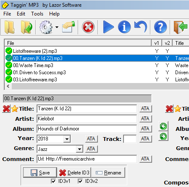189x187 pixels.
Task: Click the star icon in right tag panel
Action: point(178,109)
